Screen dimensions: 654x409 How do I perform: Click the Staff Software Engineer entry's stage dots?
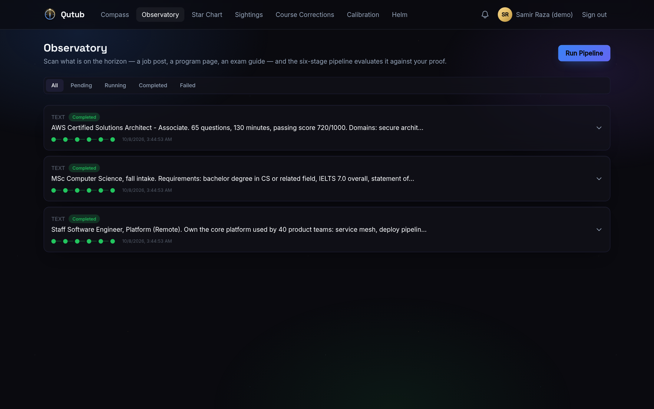[83, 241]
